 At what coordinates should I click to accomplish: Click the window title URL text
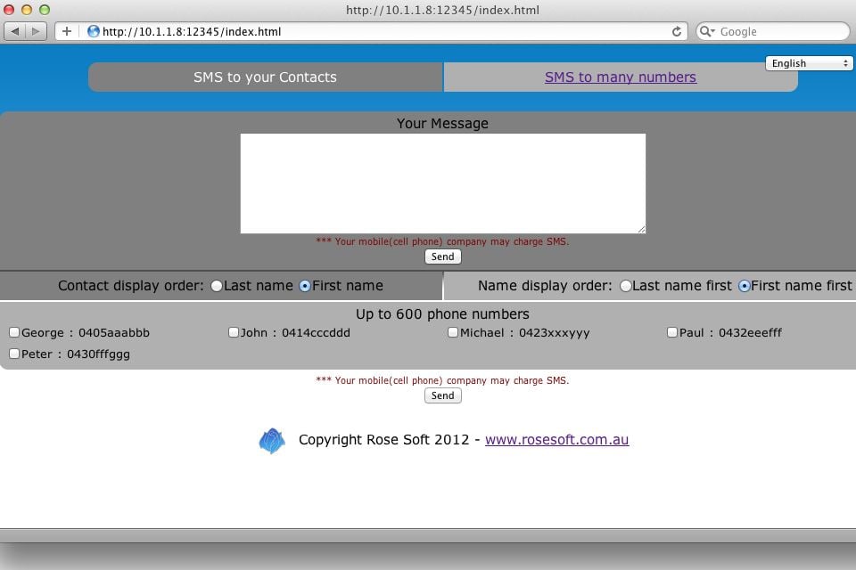point(442,10)
